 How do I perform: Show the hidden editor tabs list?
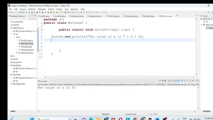click(177, 16)
